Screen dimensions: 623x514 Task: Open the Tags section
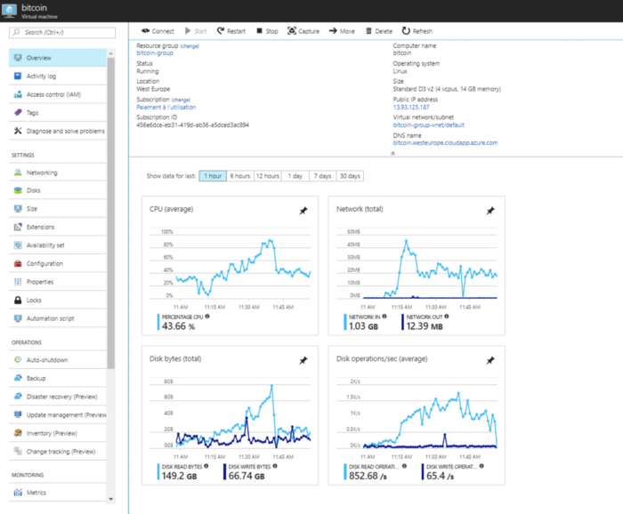coord(58,113)
